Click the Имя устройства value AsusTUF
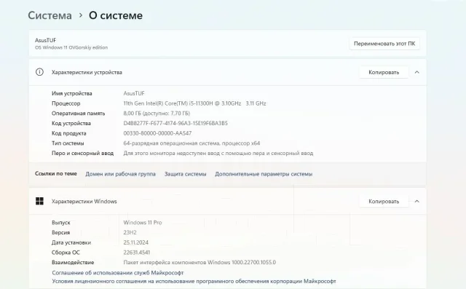The image size is (466, 289). (134, 93)
